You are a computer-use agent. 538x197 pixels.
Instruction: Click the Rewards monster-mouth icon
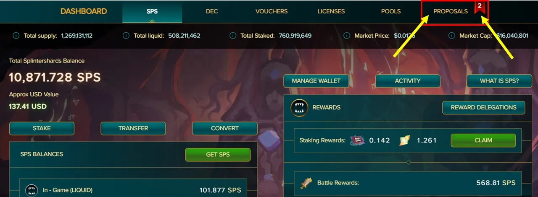(298, 108)
